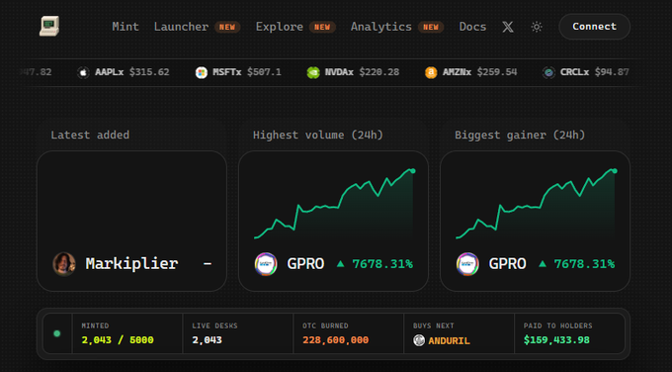This screenshot has height=372, width=672.
Task: Click the GPRO logo in Highest volume card
Action: click(266, 264)
